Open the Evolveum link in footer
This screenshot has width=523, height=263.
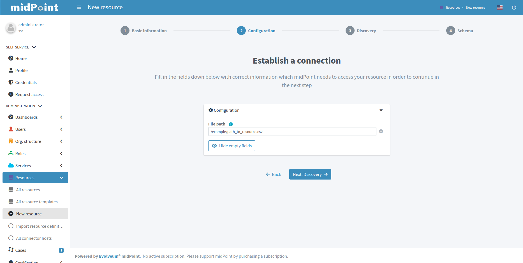point(108,256)
